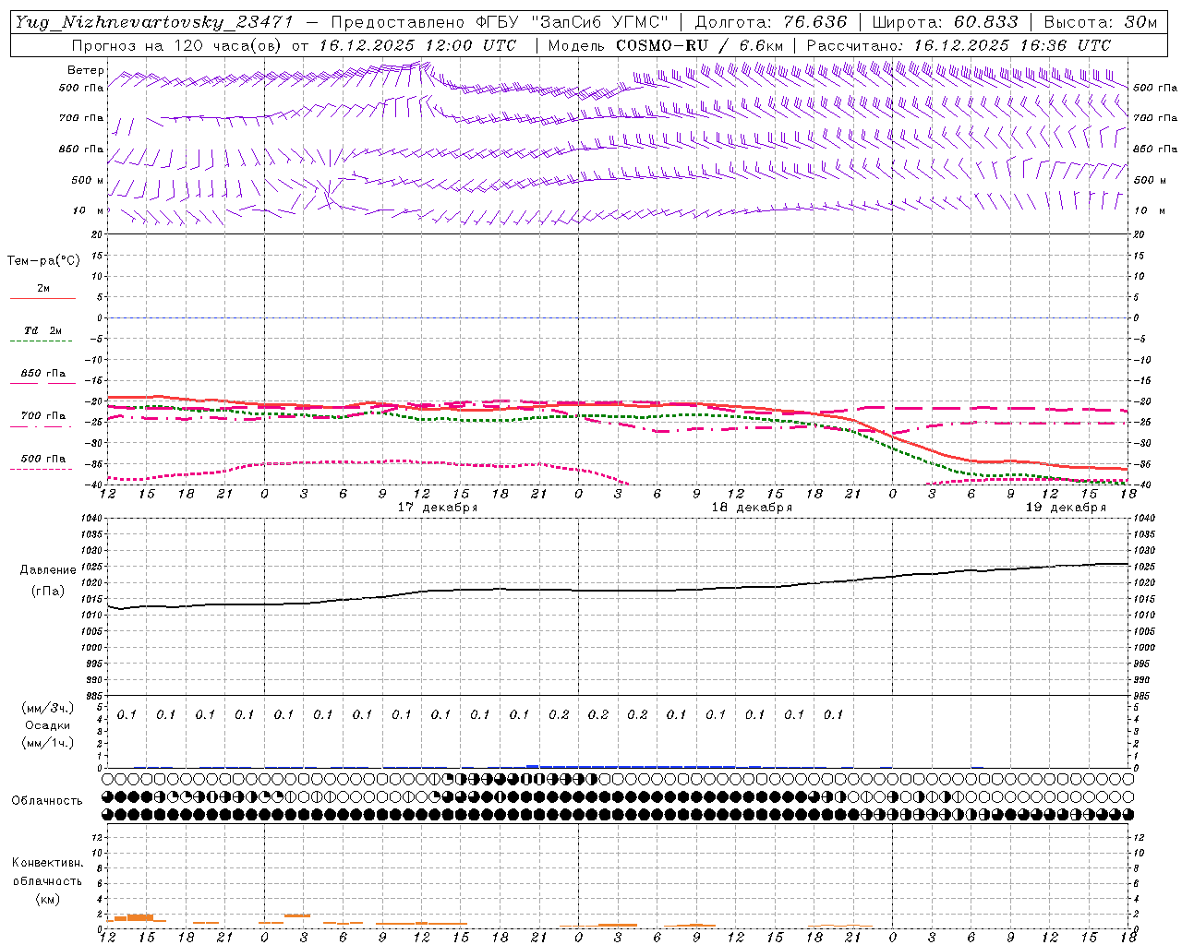This screenshot has height=945, width=1182.
Task: Click the 'Td 2м' dew point legend entry
Action: click(42, 330)
